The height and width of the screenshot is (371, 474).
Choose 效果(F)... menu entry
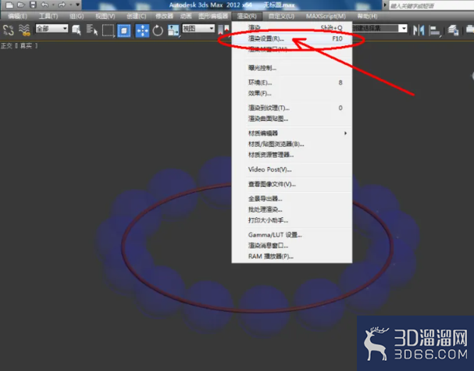point(292,94)
